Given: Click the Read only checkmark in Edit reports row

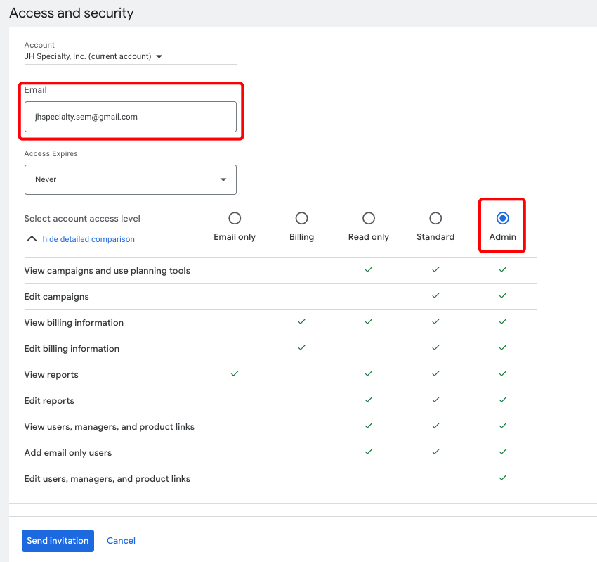Looking at the screenshot, I should click(369, 400).
